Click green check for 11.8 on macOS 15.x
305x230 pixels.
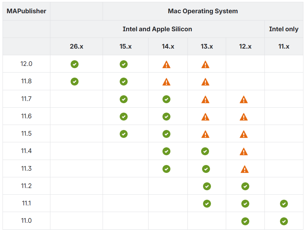124,82
